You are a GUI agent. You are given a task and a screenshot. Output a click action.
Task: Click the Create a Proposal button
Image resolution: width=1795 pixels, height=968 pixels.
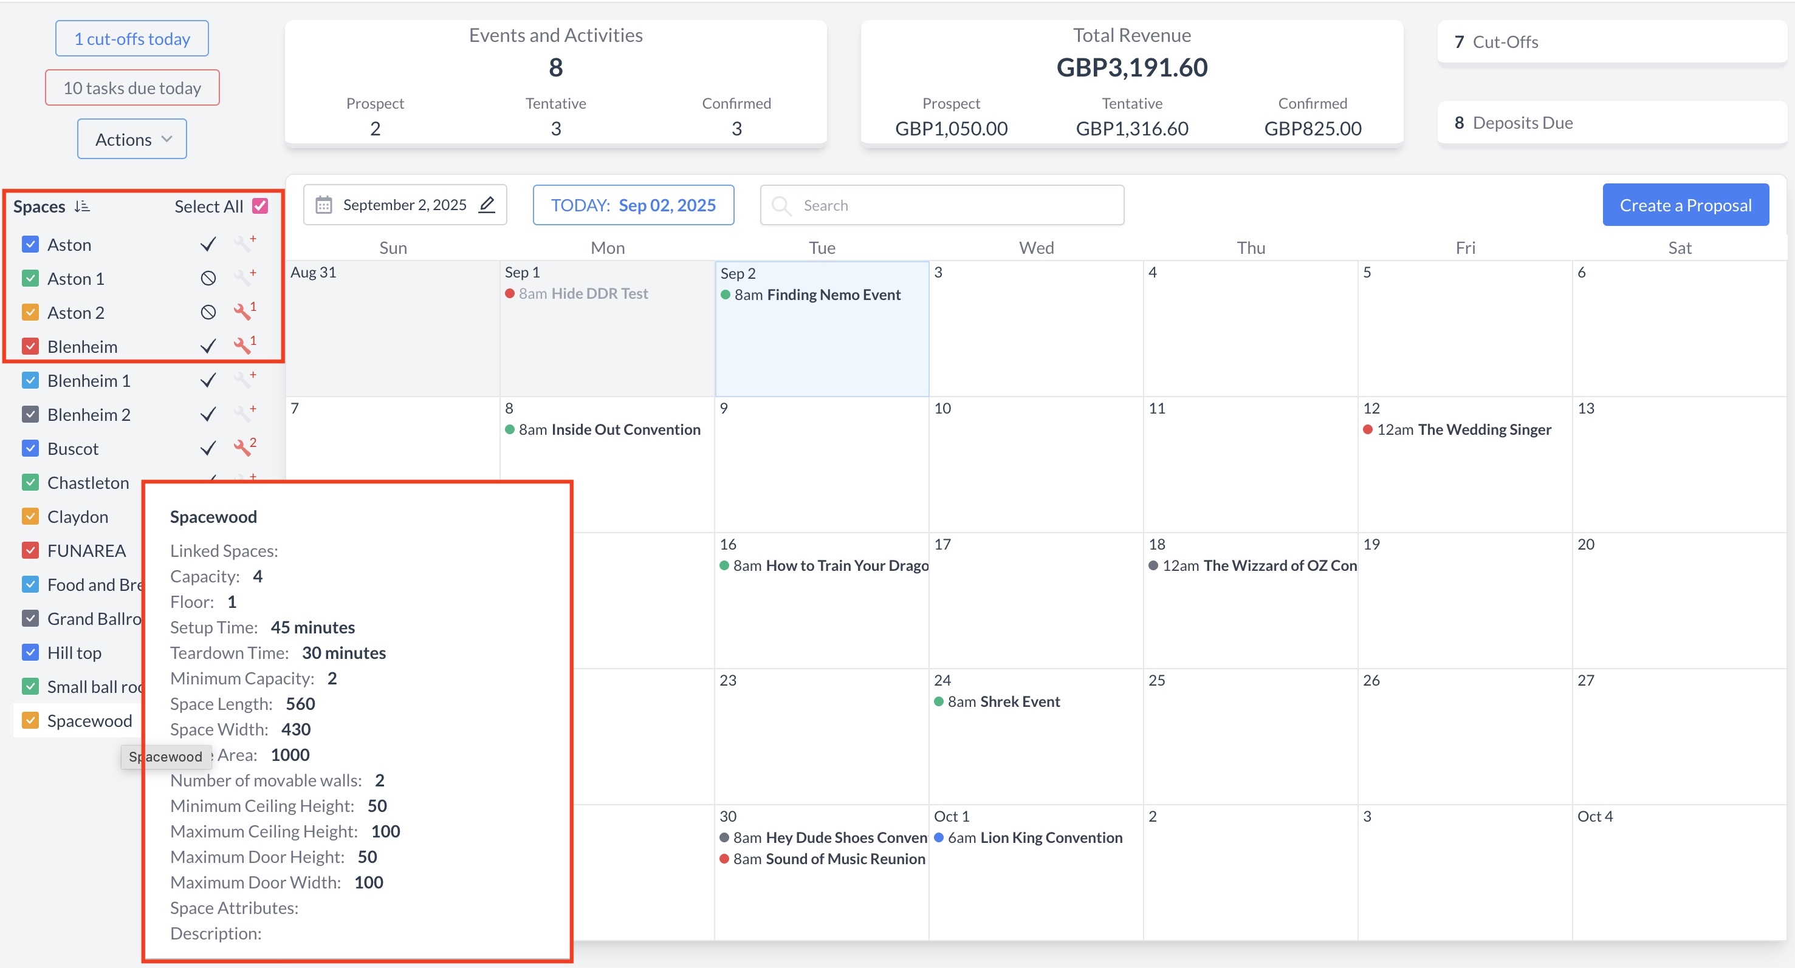(1684, 205)
